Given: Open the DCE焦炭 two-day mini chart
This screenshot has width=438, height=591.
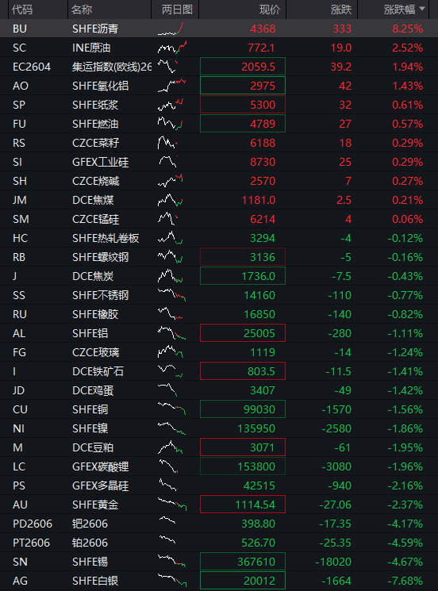Looking at the screenshot, I should point(171,276).
